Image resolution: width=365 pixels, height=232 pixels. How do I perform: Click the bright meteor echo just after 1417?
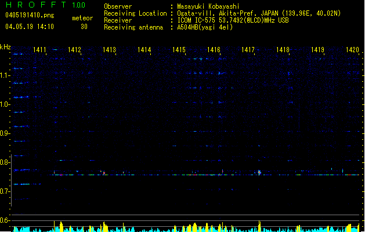click(259, 172)
